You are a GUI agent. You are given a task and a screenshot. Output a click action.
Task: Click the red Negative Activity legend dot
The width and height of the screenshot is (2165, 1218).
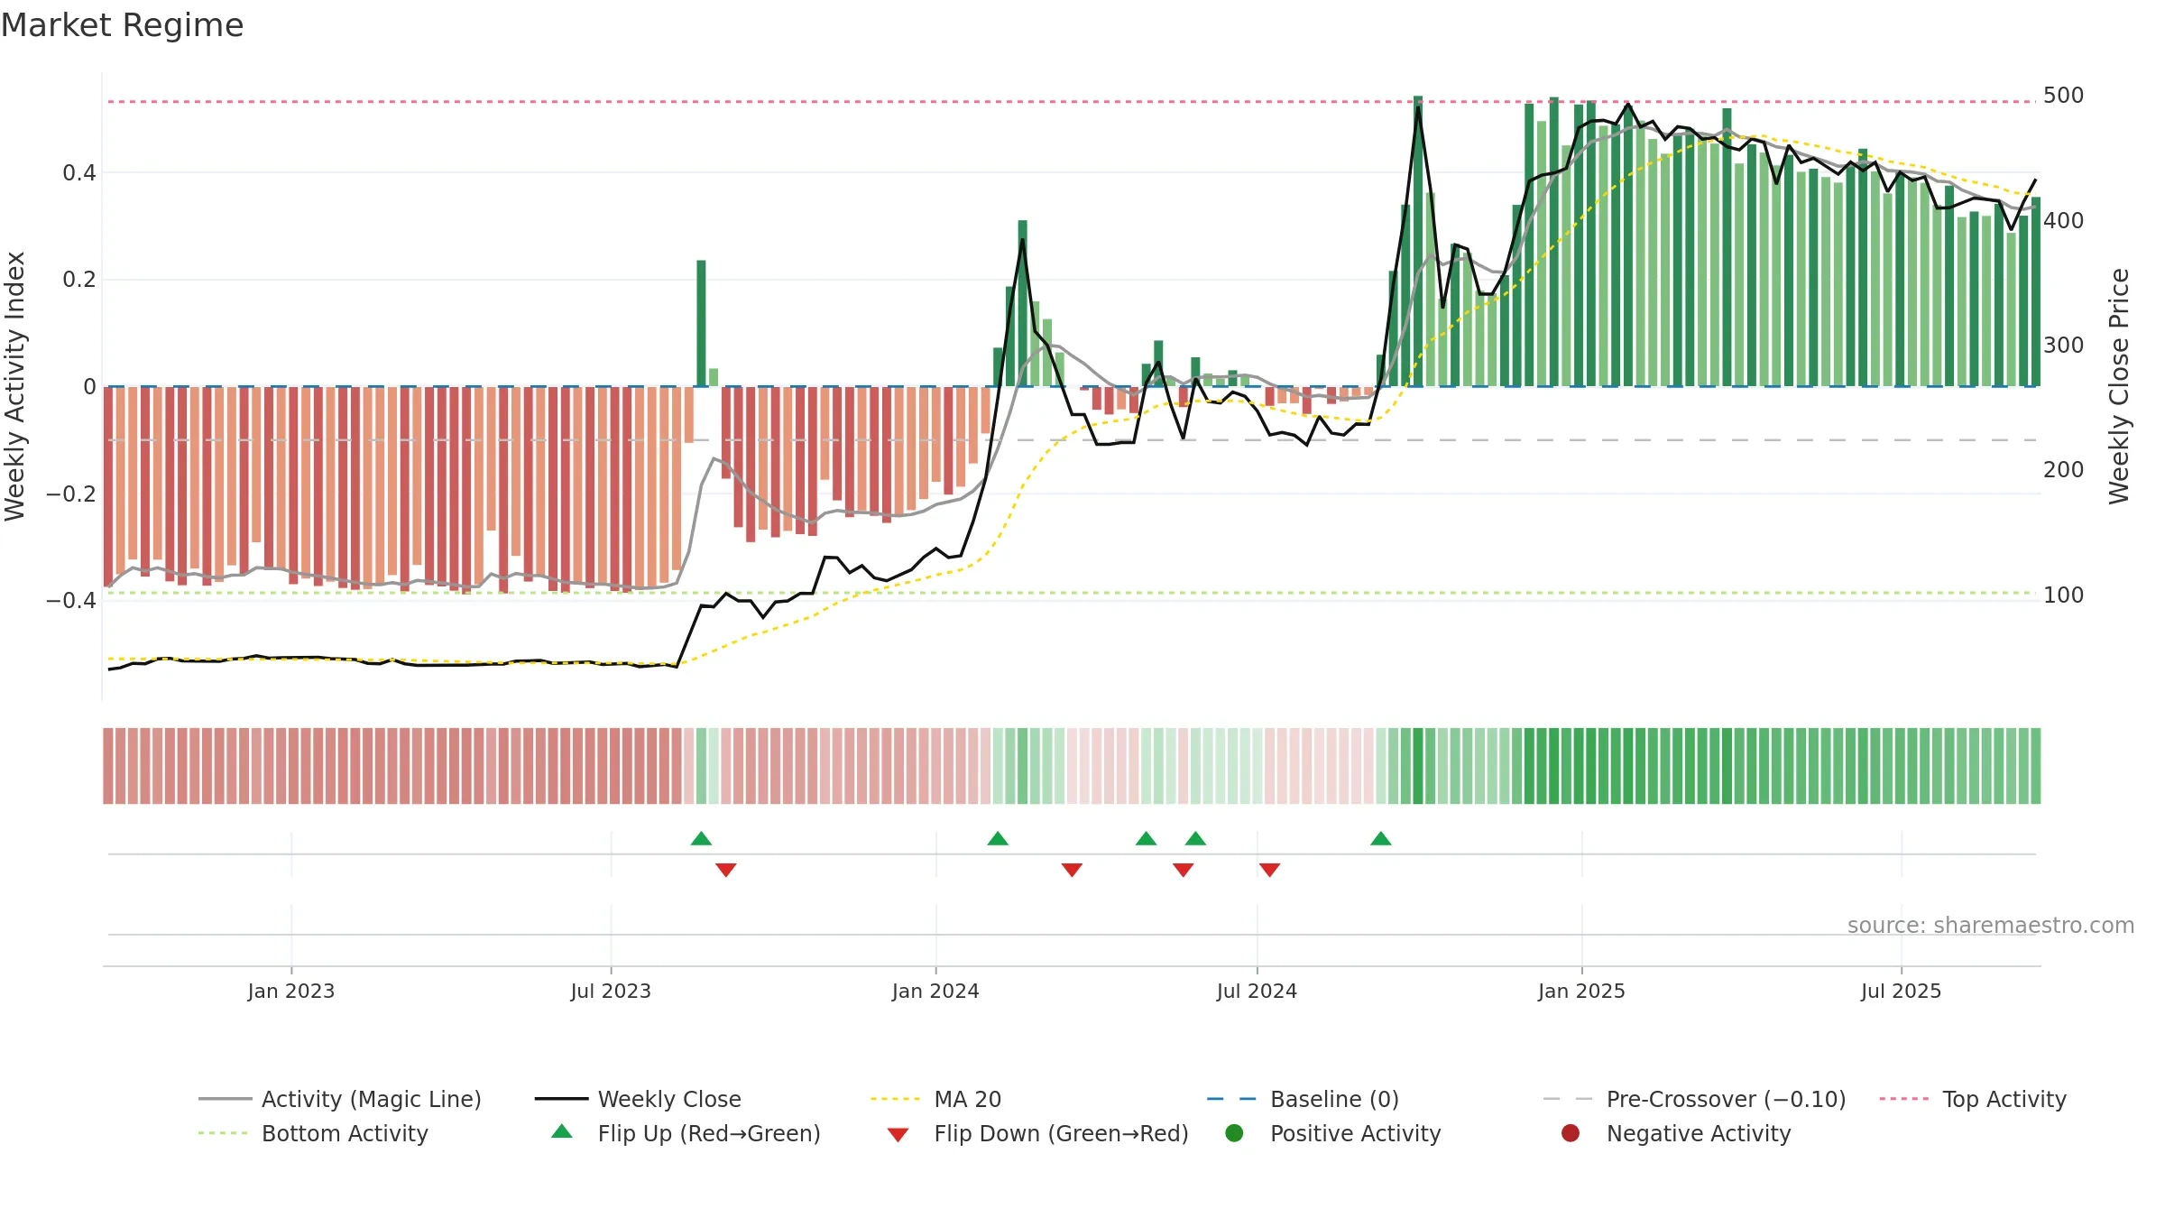[x=1571, y=1133]
